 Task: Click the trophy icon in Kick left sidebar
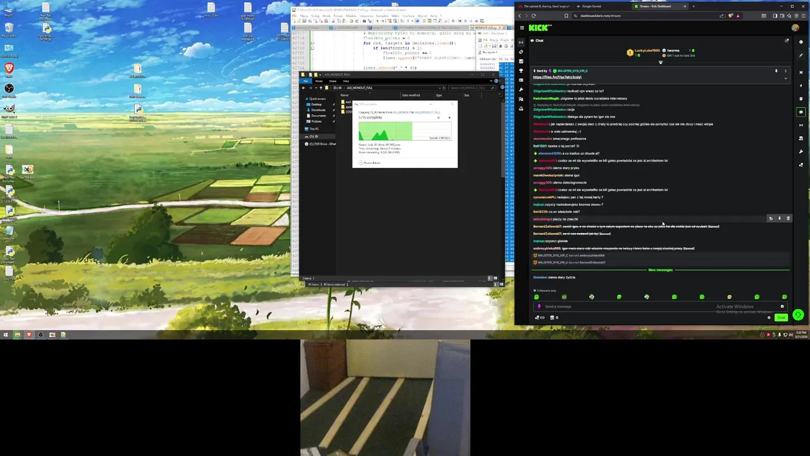pyautogui.click(x=521, y=71)
